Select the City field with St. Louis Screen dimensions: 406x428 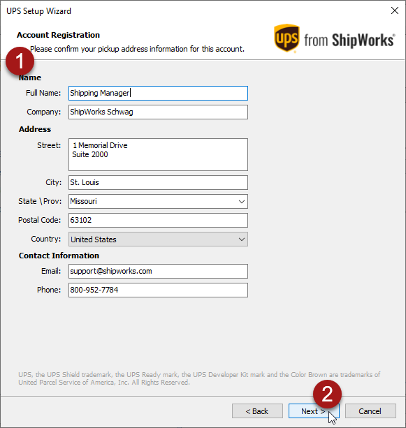click(x=158, y=183)
